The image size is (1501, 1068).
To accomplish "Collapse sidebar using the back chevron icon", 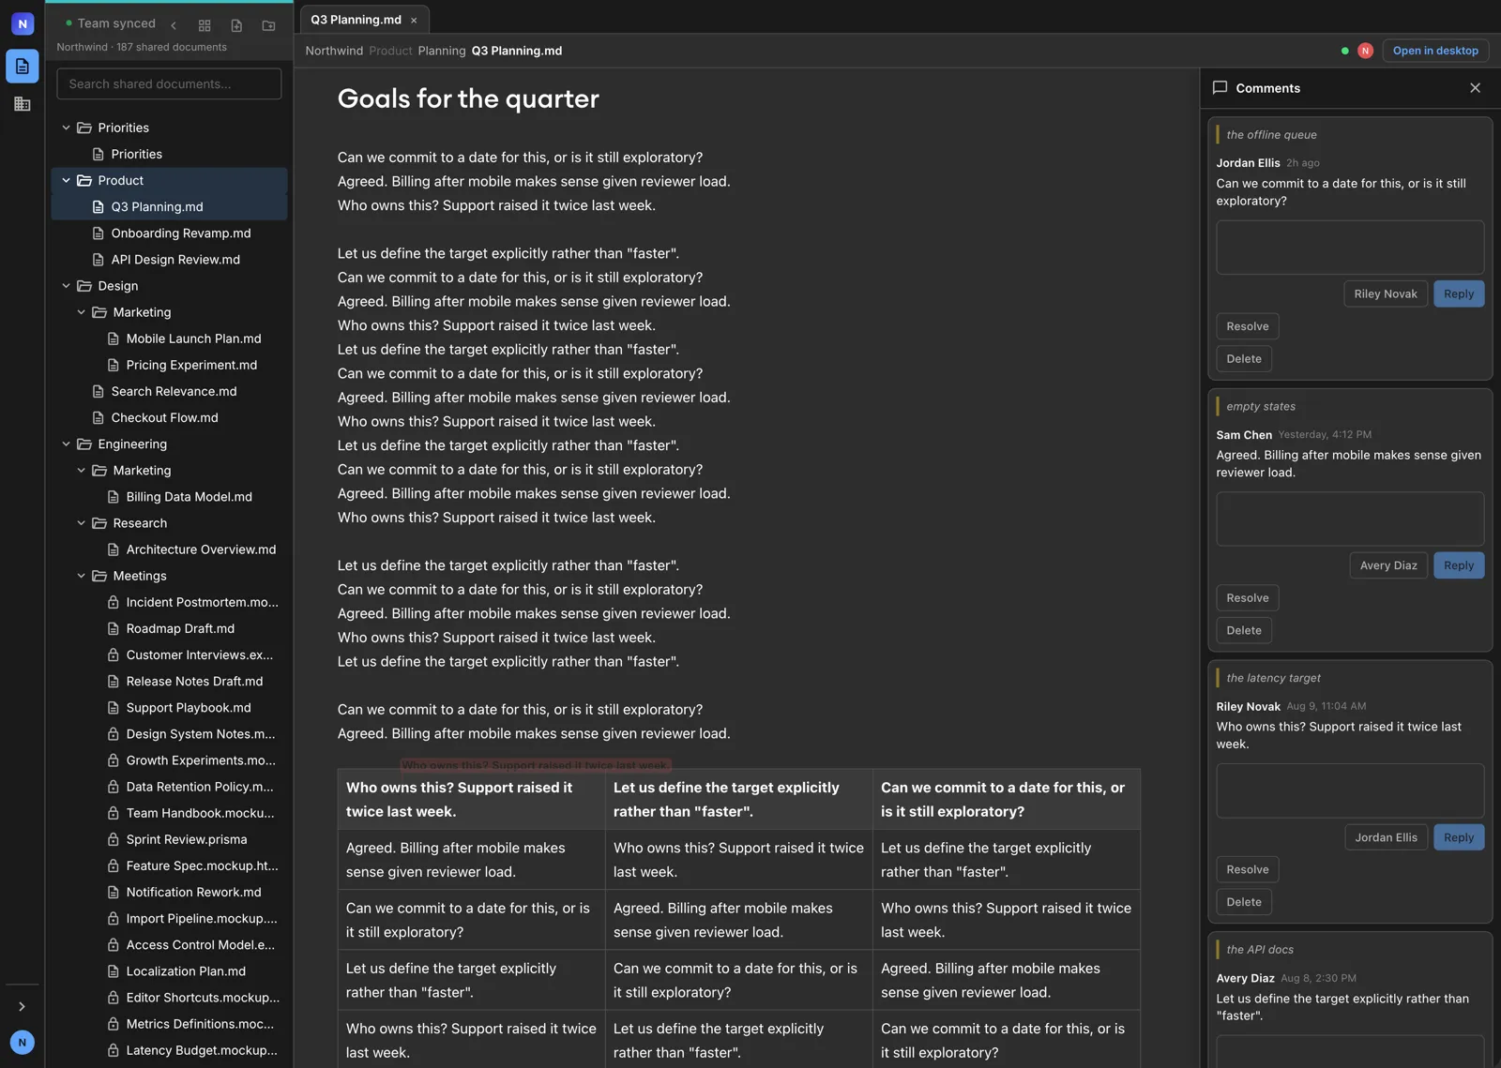I will click(x=174, y=25).
